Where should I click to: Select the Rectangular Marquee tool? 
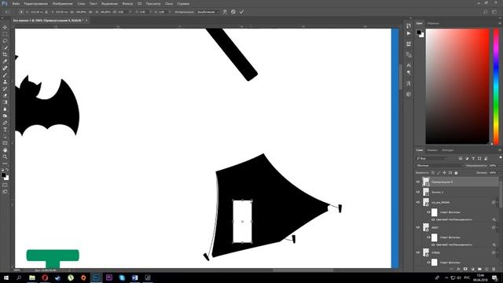pos(5,34)
